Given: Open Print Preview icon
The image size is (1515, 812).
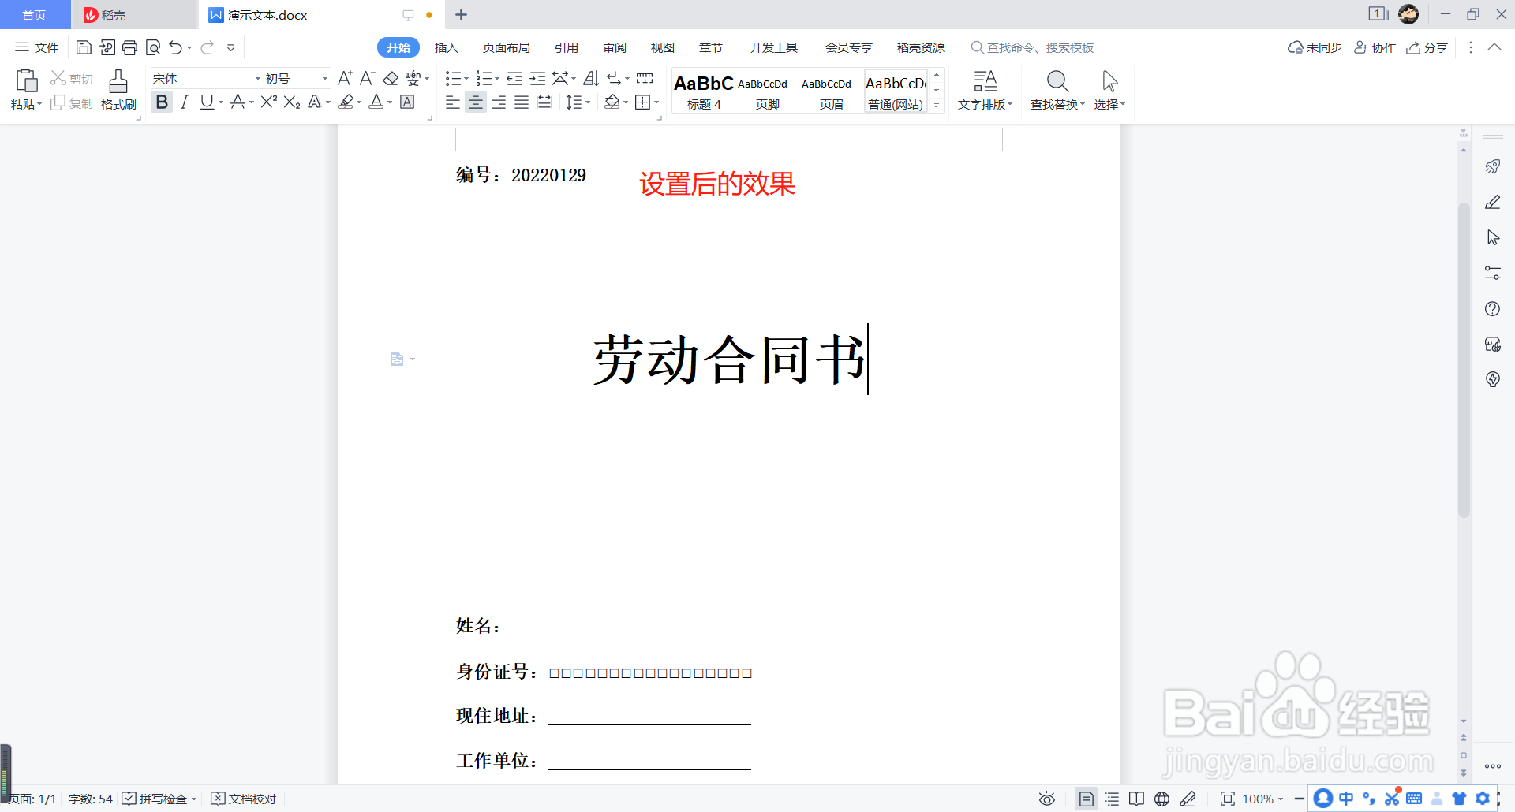Looking at the screenshot, I should pyautogui.click(x=153, y=48).
